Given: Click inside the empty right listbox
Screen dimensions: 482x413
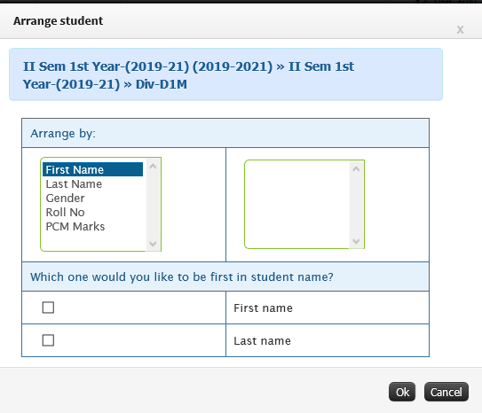Looking at the screenshot, I should tap(297, 204).
